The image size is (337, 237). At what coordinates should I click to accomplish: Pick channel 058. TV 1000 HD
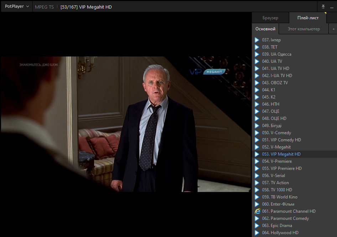pyautogui.click(x=295, y=190)
